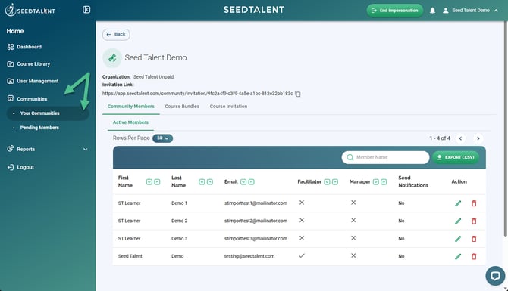Go to next page of members
The height and width of the screenshot is (291, 508).
click(478, 138)
